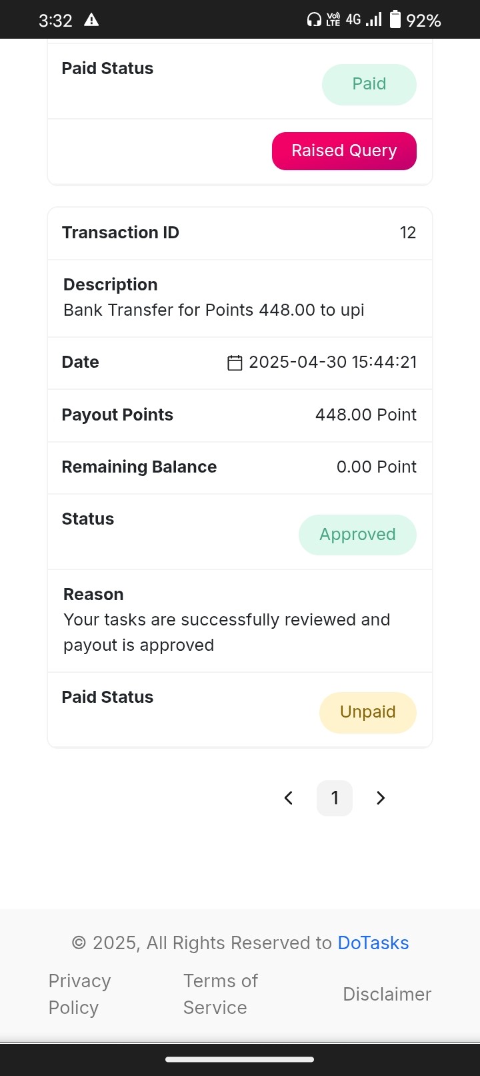
Task: Tap the Android navigation gesture bar
Action: pos(240,1059)
